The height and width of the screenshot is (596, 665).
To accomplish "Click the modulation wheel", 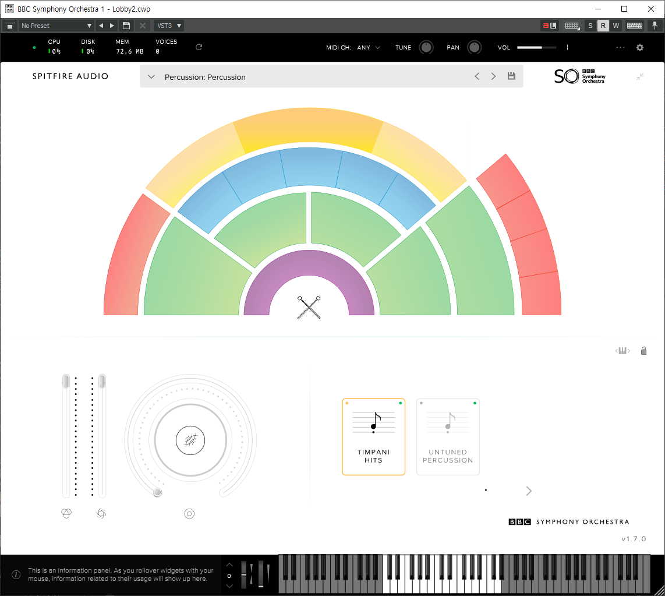I will coord(261,575).
